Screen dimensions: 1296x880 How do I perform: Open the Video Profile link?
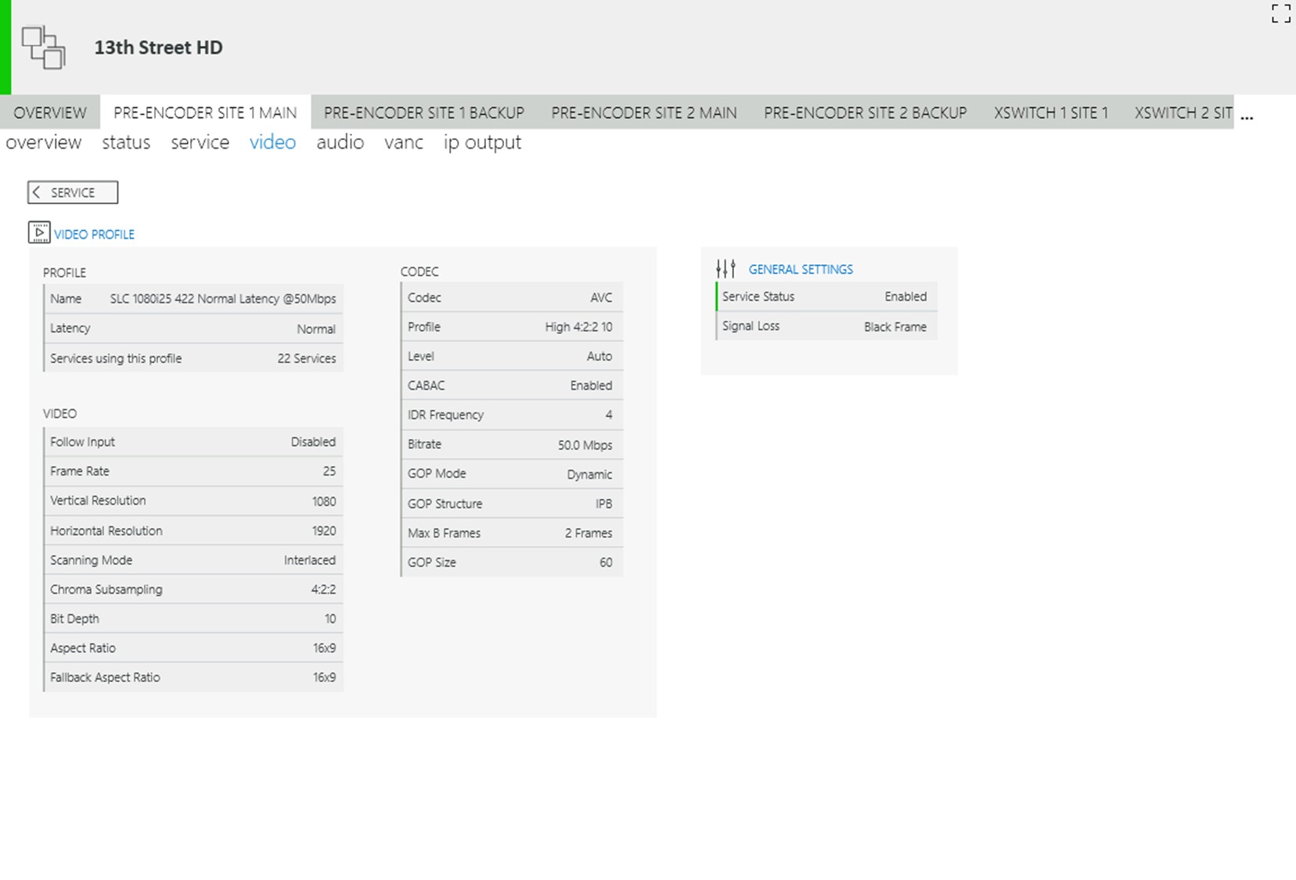point(94,235)
